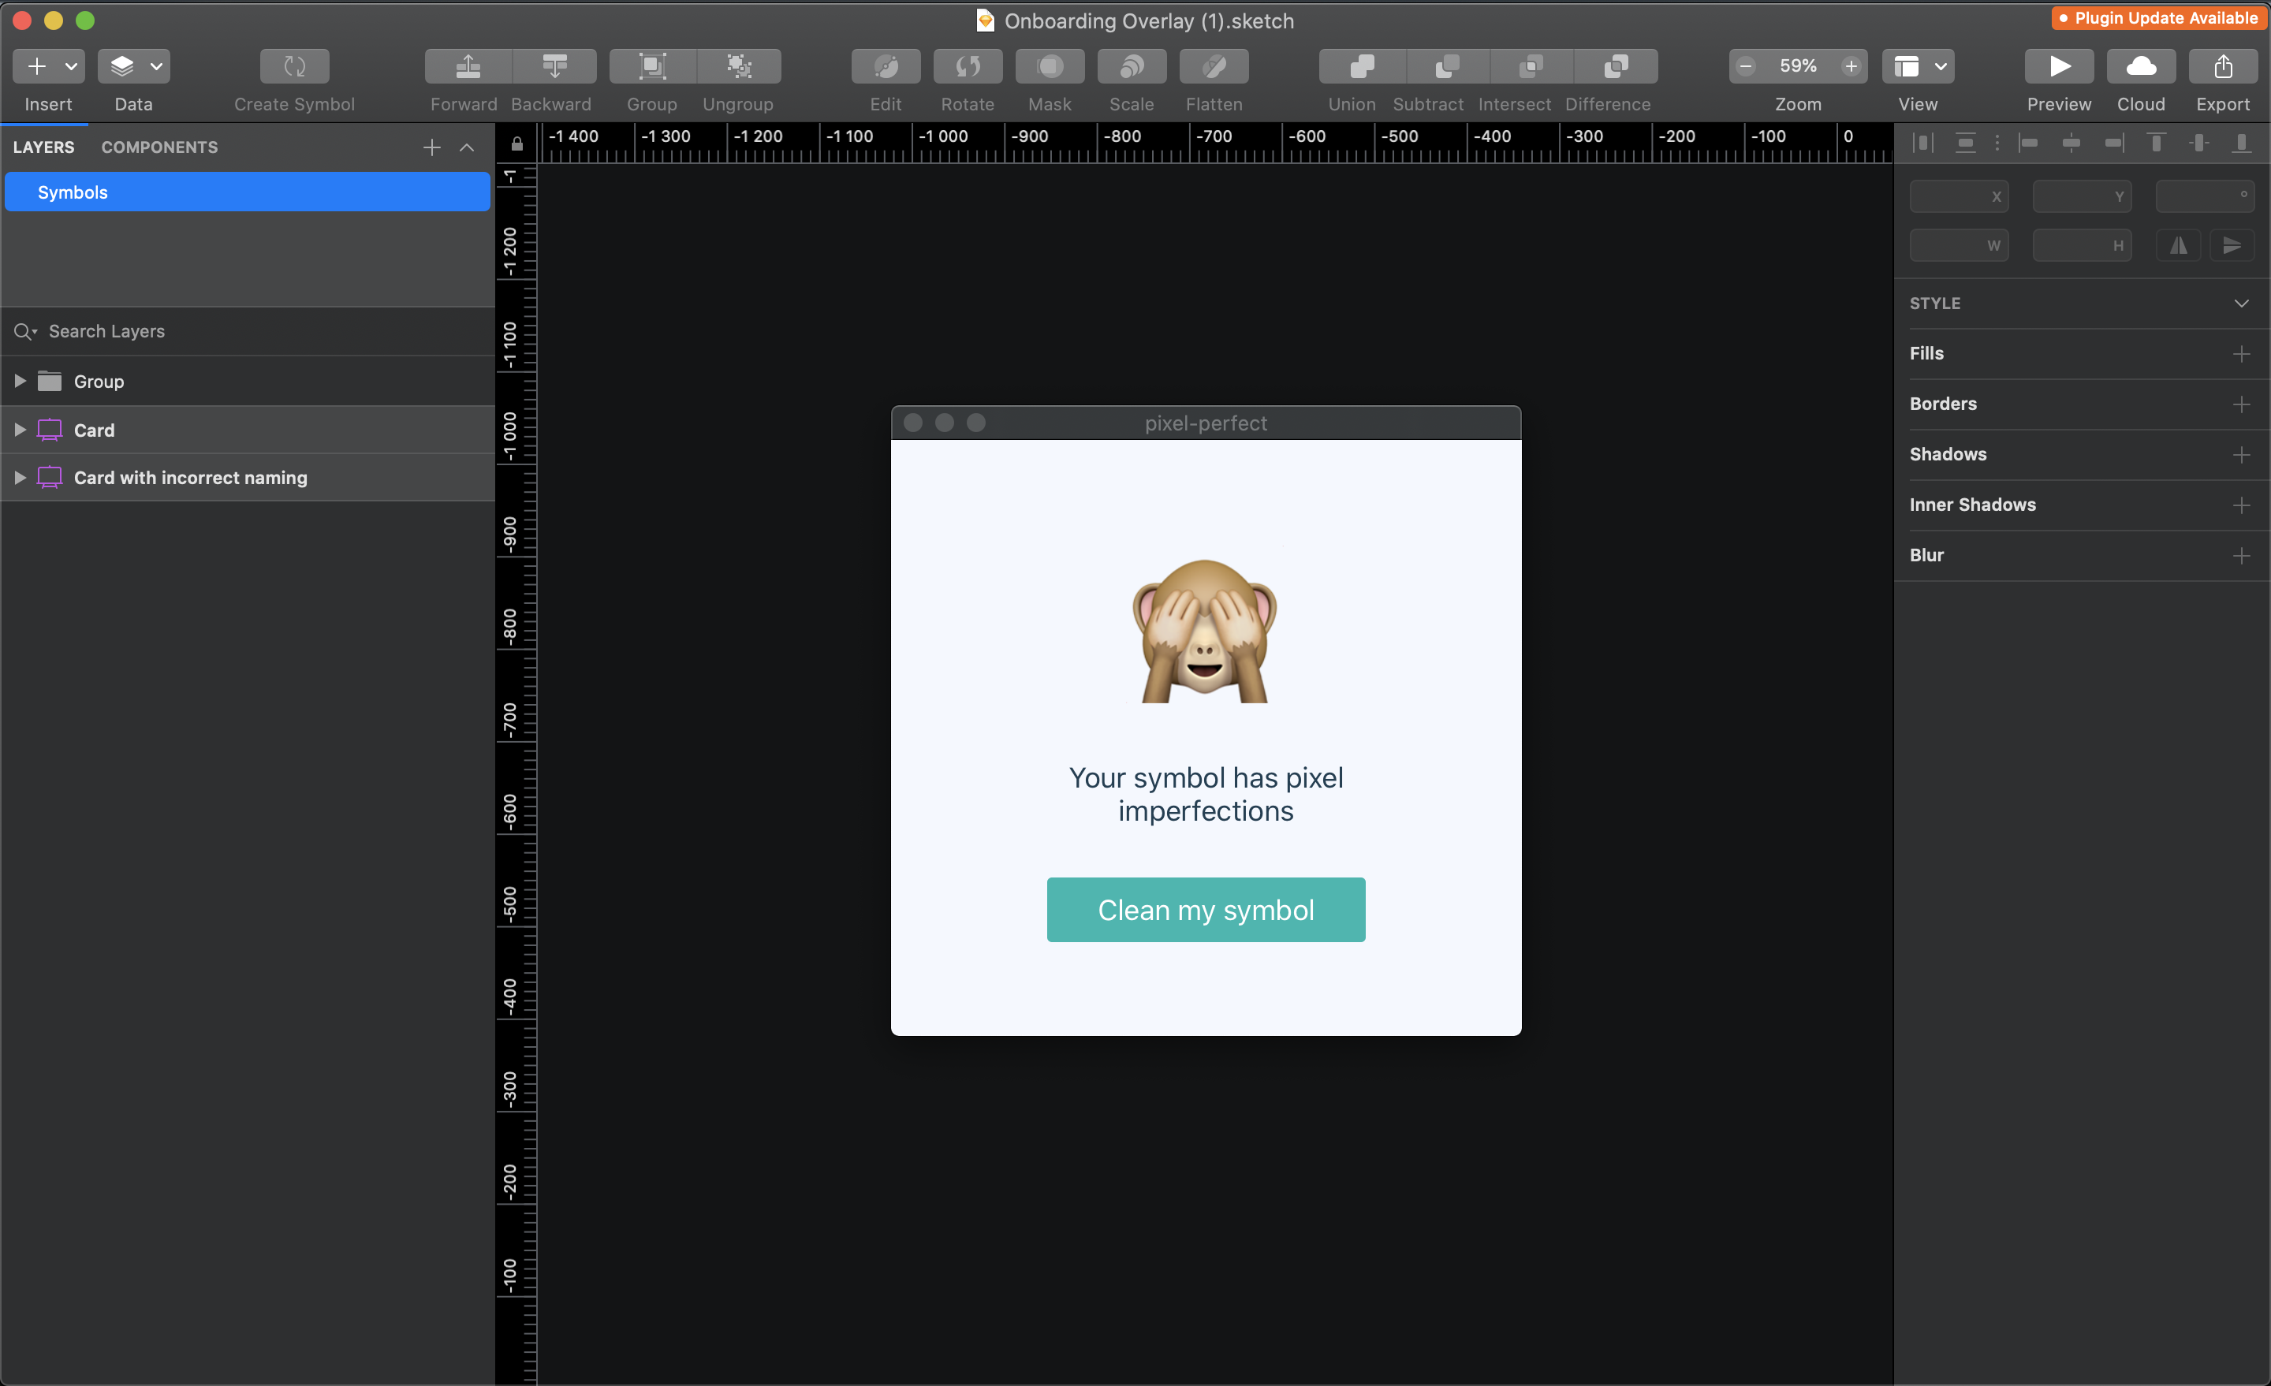Screen dimensions: 2271x1386
Task: Expand the Group layer triangle
Action: click(20, 381)
